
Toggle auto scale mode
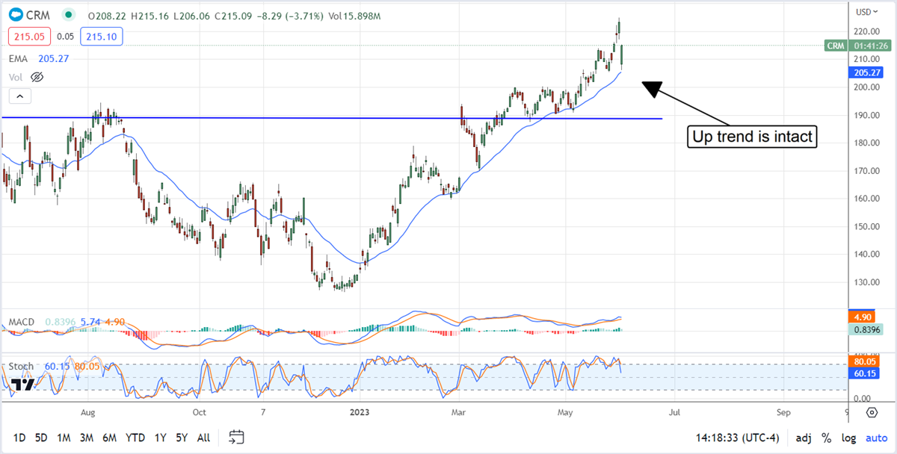coord(877,437)
